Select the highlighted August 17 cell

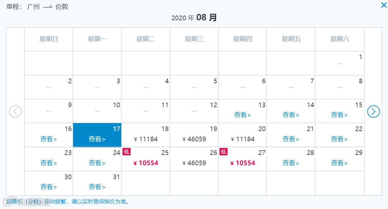[x=97, y=135]
